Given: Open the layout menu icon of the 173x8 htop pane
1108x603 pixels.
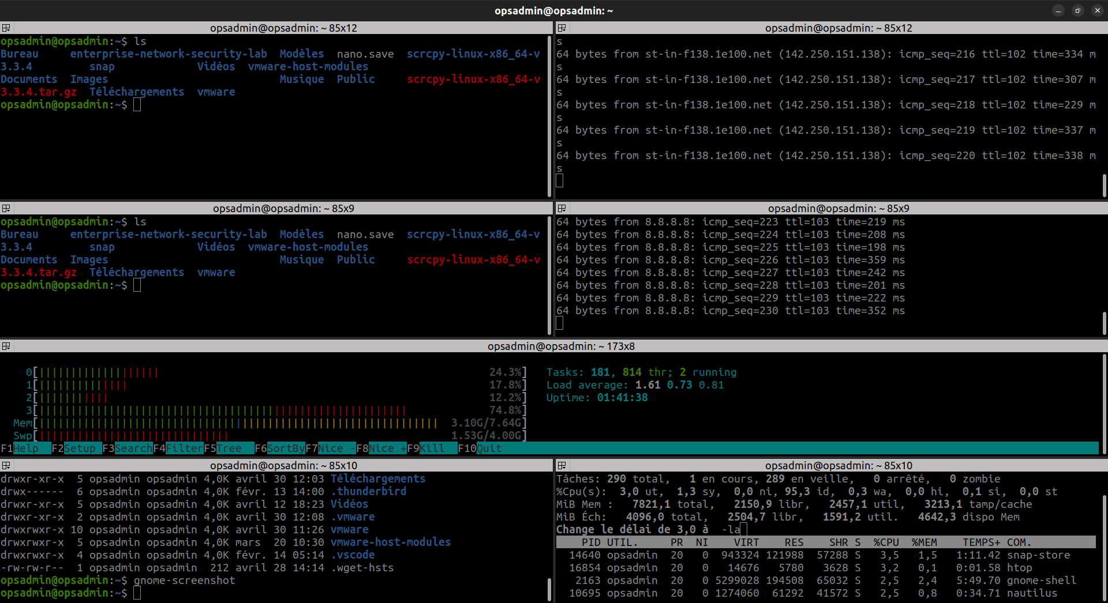Looking at the screenshot, I should pyautogui.click(x=6, y=346).
